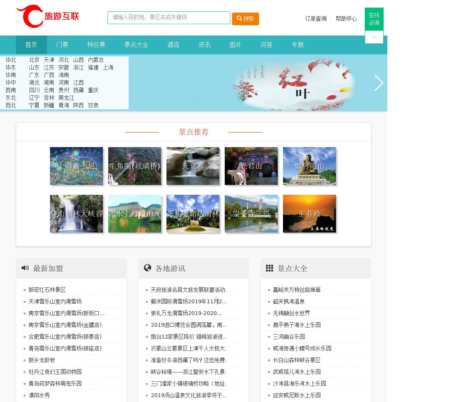Open 新密红石林景区 list entry
Image resolution: width=454 pixels, height=402 pixels.
click(x=47, y=290)
